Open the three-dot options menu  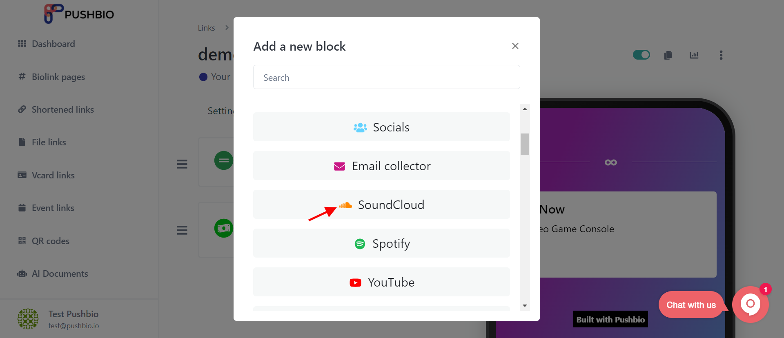721,55
